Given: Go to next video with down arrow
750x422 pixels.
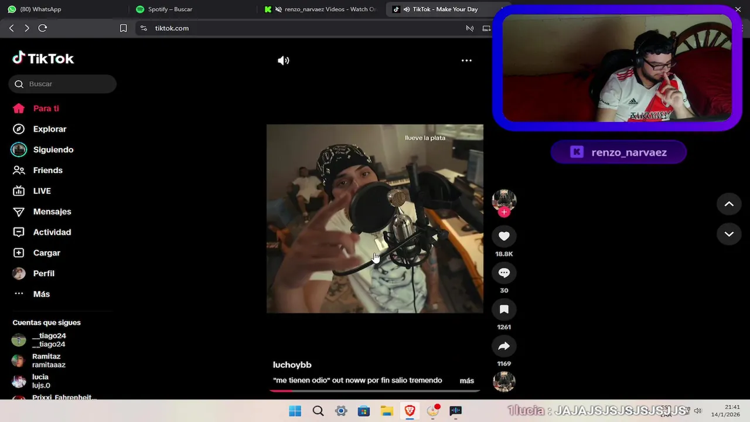Looking at the screenshot, I should point(729,234).
